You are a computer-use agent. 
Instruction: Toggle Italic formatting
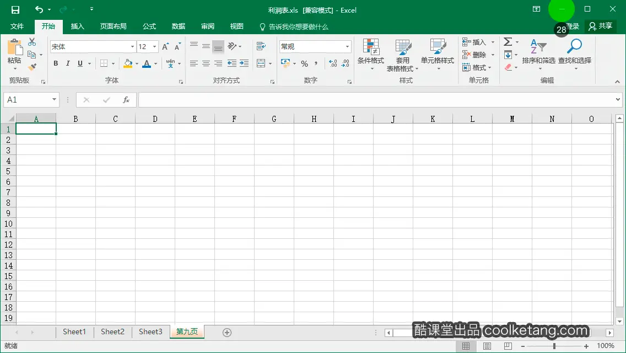coord(68,63)
